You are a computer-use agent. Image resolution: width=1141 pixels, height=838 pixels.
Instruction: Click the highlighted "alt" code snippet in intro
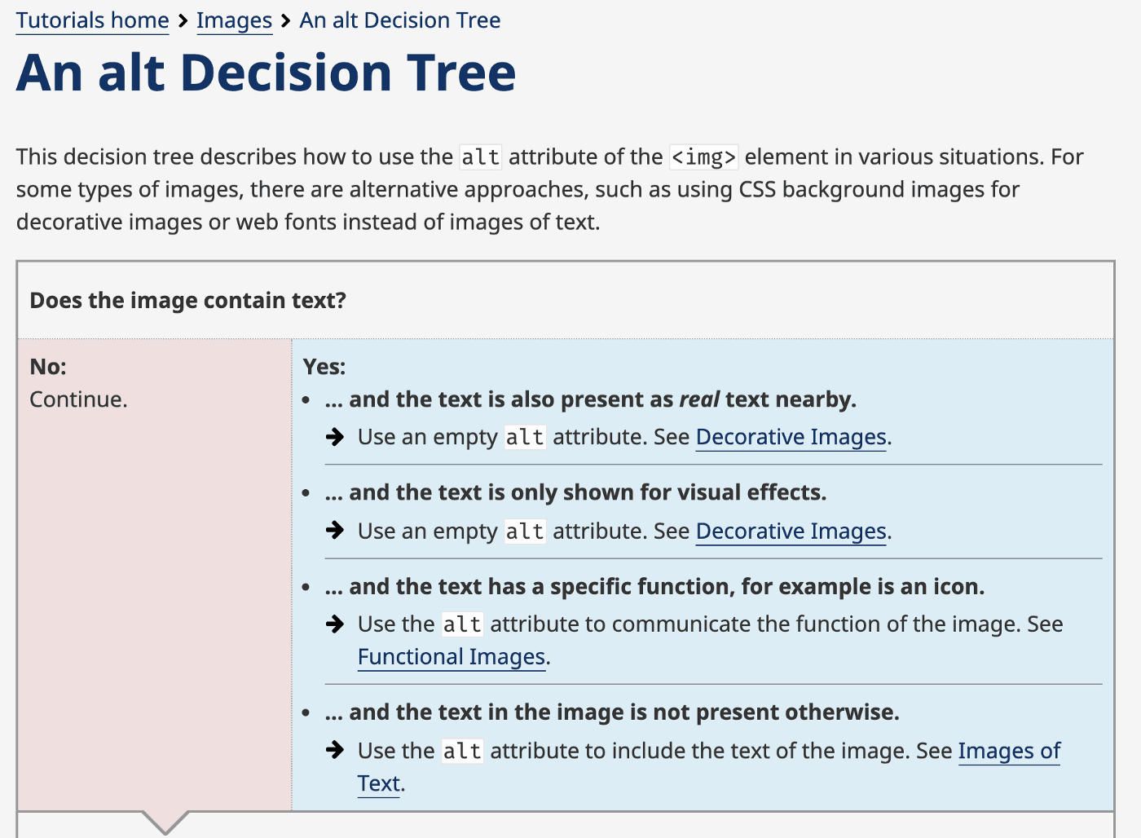click(480, 157)
